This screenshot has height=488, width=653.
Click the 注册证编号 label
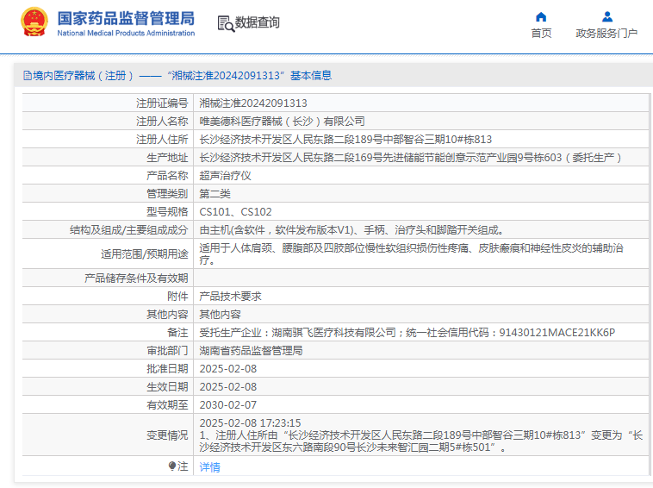162,103
